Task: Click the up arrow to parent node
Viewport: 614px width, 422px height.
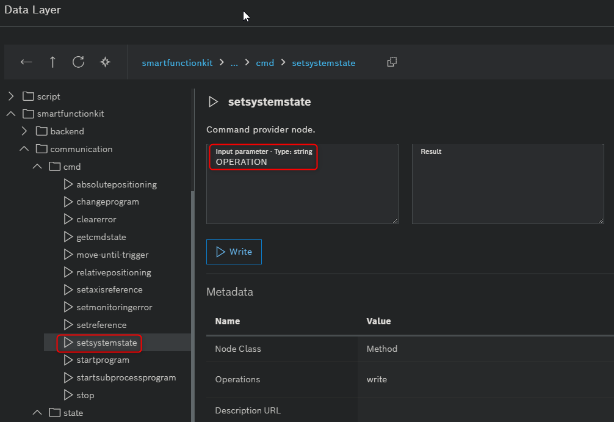Action: click(52, 62)
